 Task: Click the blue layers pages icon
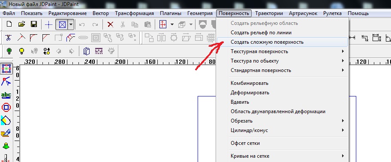point(87,51)
